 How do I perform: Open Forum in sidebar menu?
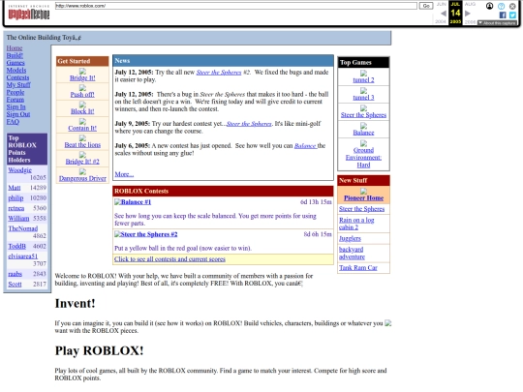pos(15,100)
